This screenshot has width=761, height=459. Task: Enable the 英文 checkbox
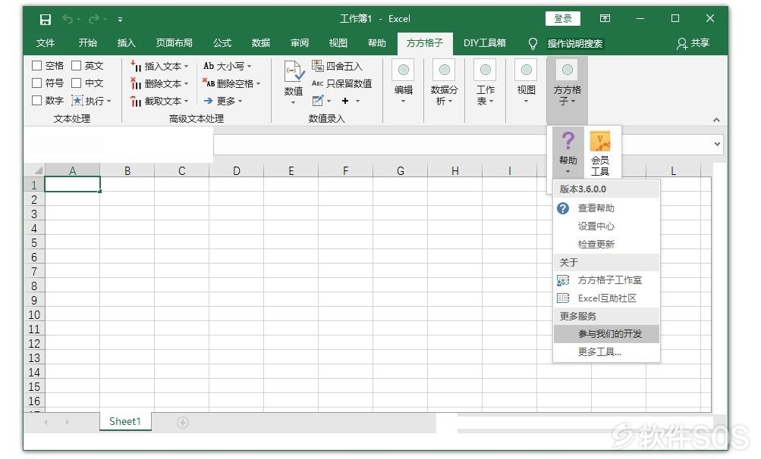click(76, 65)
